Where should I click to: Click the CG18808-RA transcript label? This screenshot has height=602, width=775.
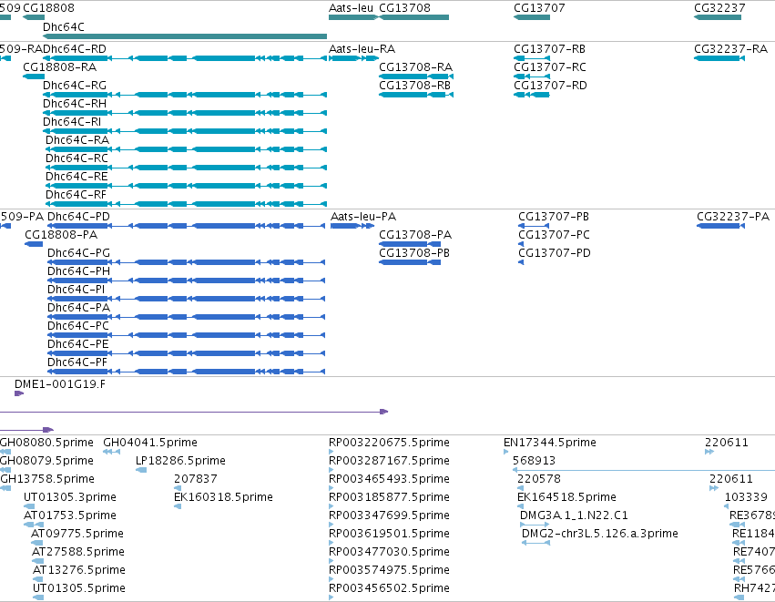pos(60,67)
